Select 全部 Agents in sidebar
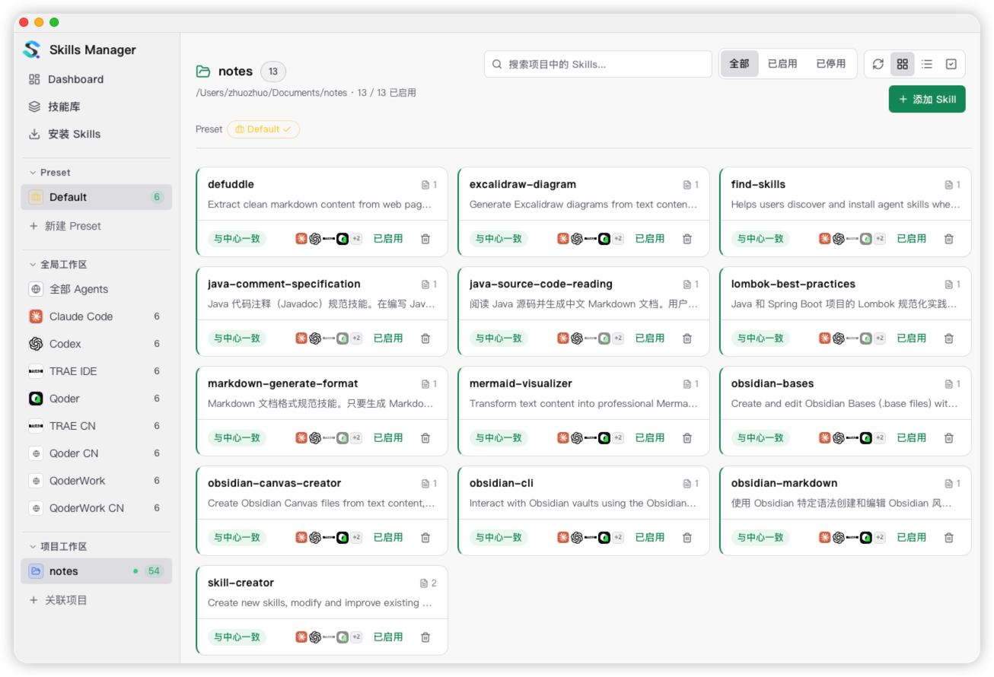Image resolution: width=994 pixels, height=677 pixels. [97, 289]
